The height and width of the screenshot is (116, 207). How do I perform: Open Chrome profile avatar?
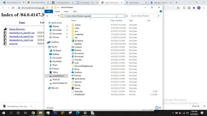click(x=199, y=8)
